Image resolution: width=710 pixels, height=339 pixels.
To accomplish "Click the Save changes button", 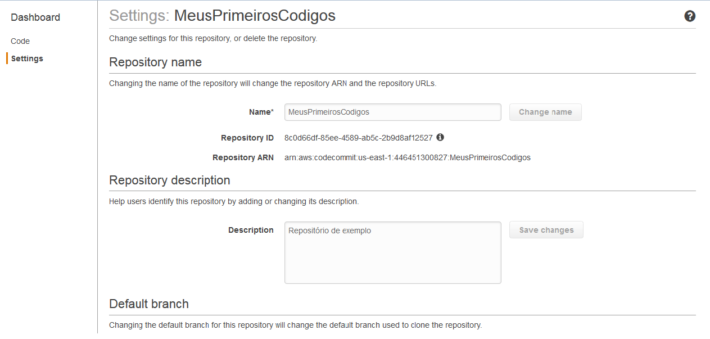I will tap(546, 230).
